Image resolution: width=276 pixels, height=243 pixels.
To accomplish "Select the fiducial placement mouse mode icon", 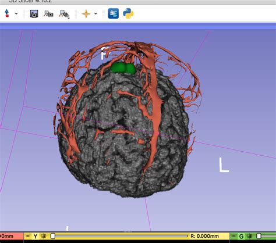I will (7, 13).
